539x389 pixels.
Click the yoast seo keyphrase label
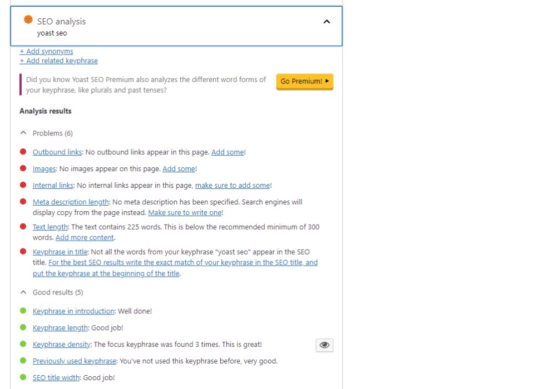(52, 33)
